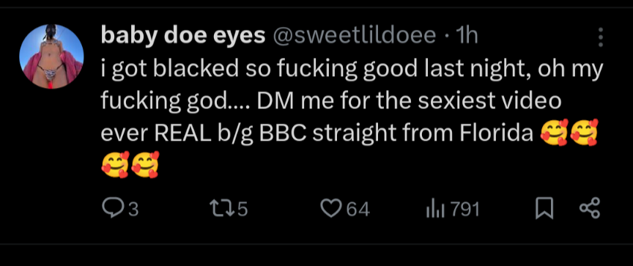This screenshot has width=633, height=266.
Task: Click the view count number 791
Action: (x=465, y=210)
